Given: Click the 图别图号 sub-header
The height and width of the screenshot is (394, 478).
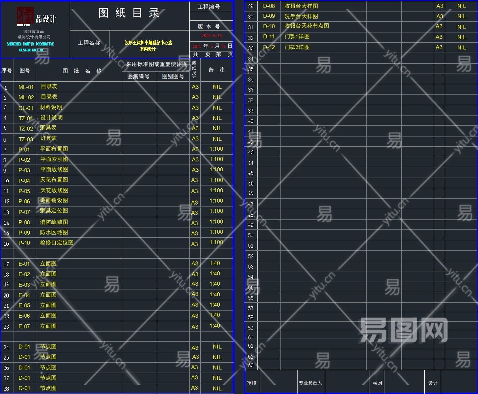Looking at the screenshot, I should coord(173,76).
